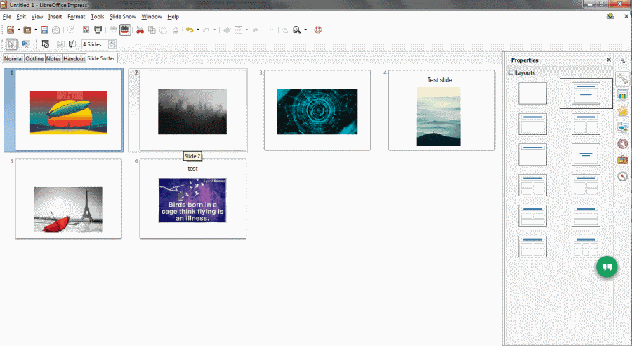Choose the Blank Slide layout
The height and width of the screenshot is (346, 632).
pos(532,94)
